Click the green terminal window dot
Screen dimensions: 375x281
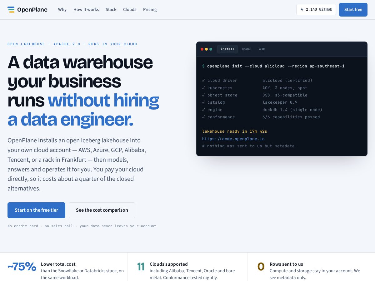point(211,49)
